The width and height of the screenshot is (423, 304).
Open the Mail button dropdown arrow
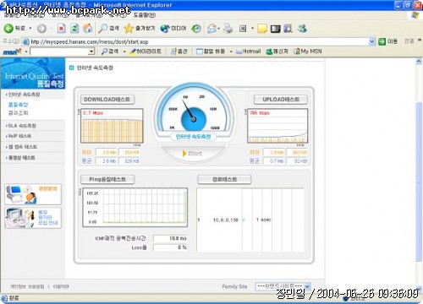(218, 29)
